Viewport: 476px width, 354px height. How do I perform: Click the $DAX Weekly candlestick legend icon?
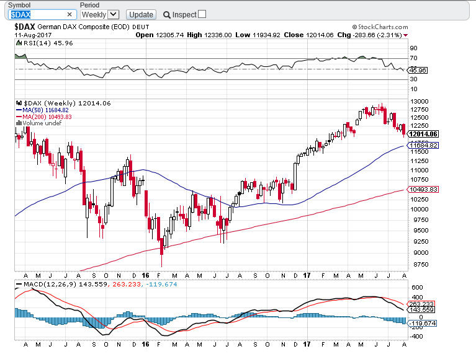pyautogui.click(x=19, y=103)
